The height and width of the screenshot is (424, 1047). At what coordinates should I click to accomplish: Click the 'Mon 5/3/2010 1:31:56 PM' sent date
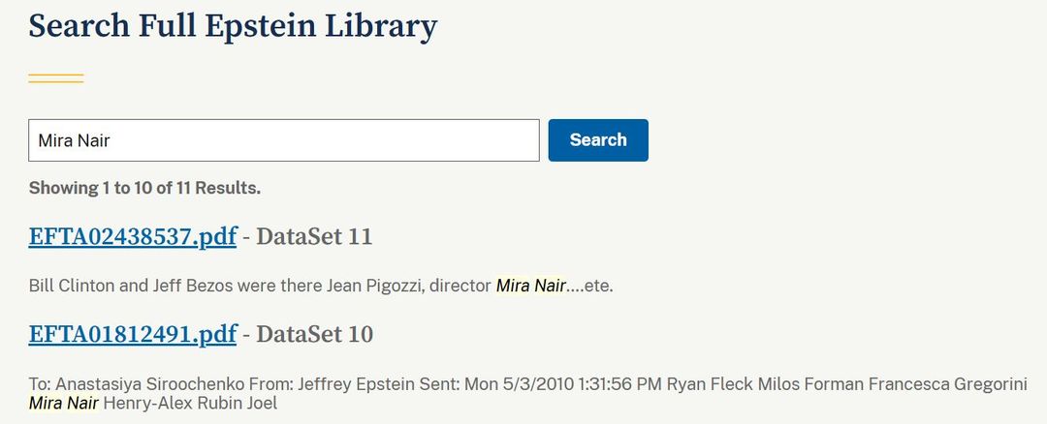[x=563, y=384]
